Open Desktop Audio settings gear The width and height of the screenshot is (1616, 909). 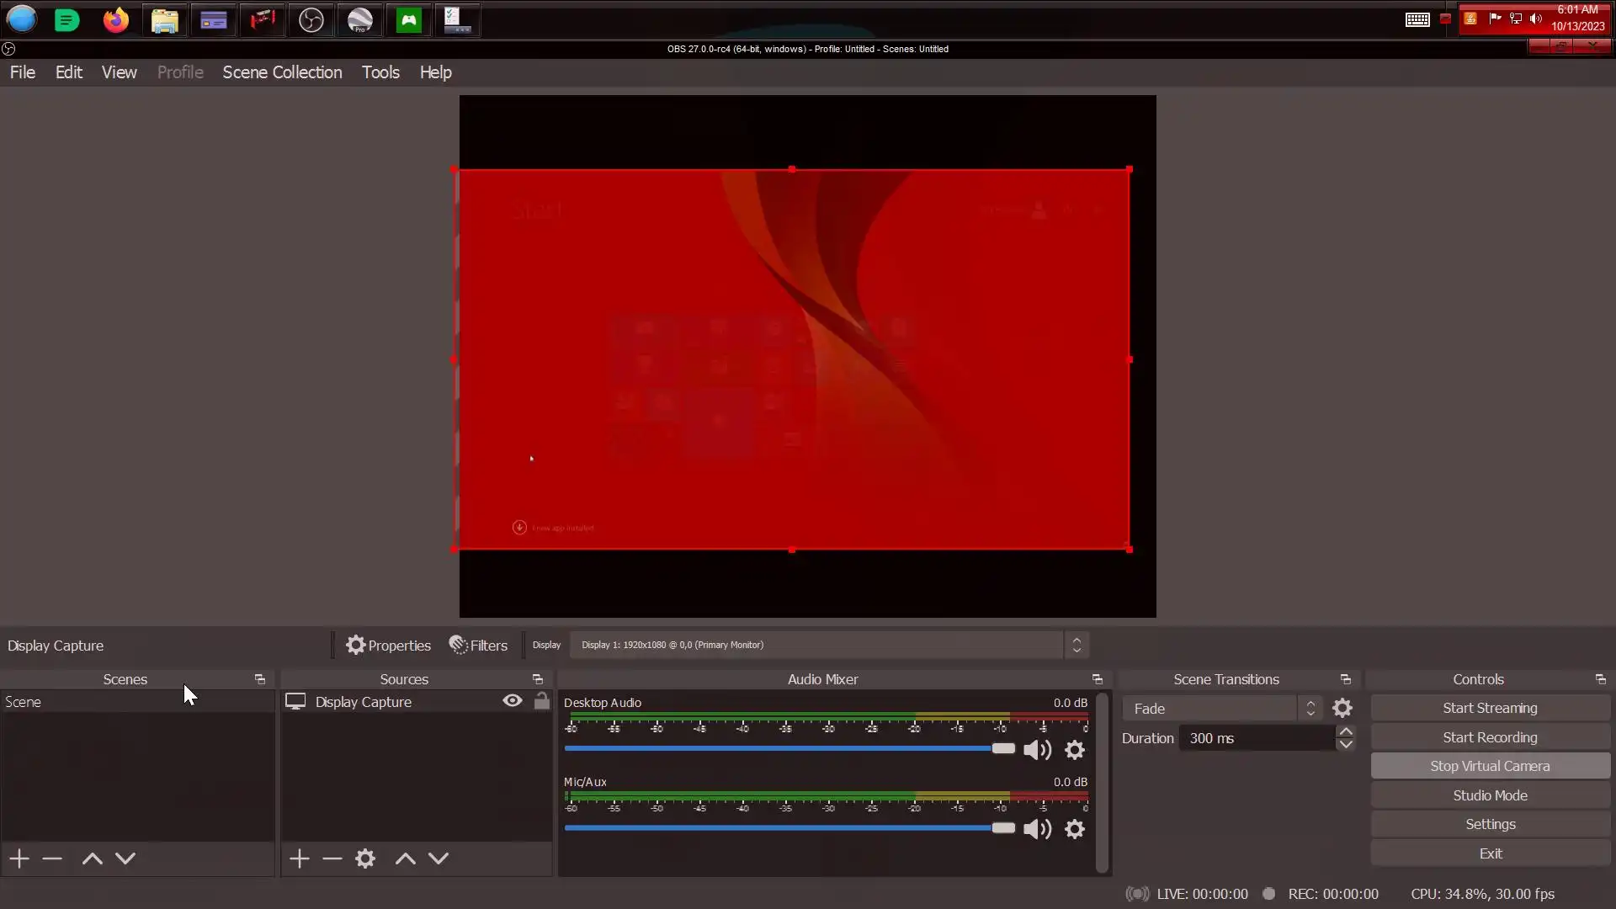(1075, 750)
